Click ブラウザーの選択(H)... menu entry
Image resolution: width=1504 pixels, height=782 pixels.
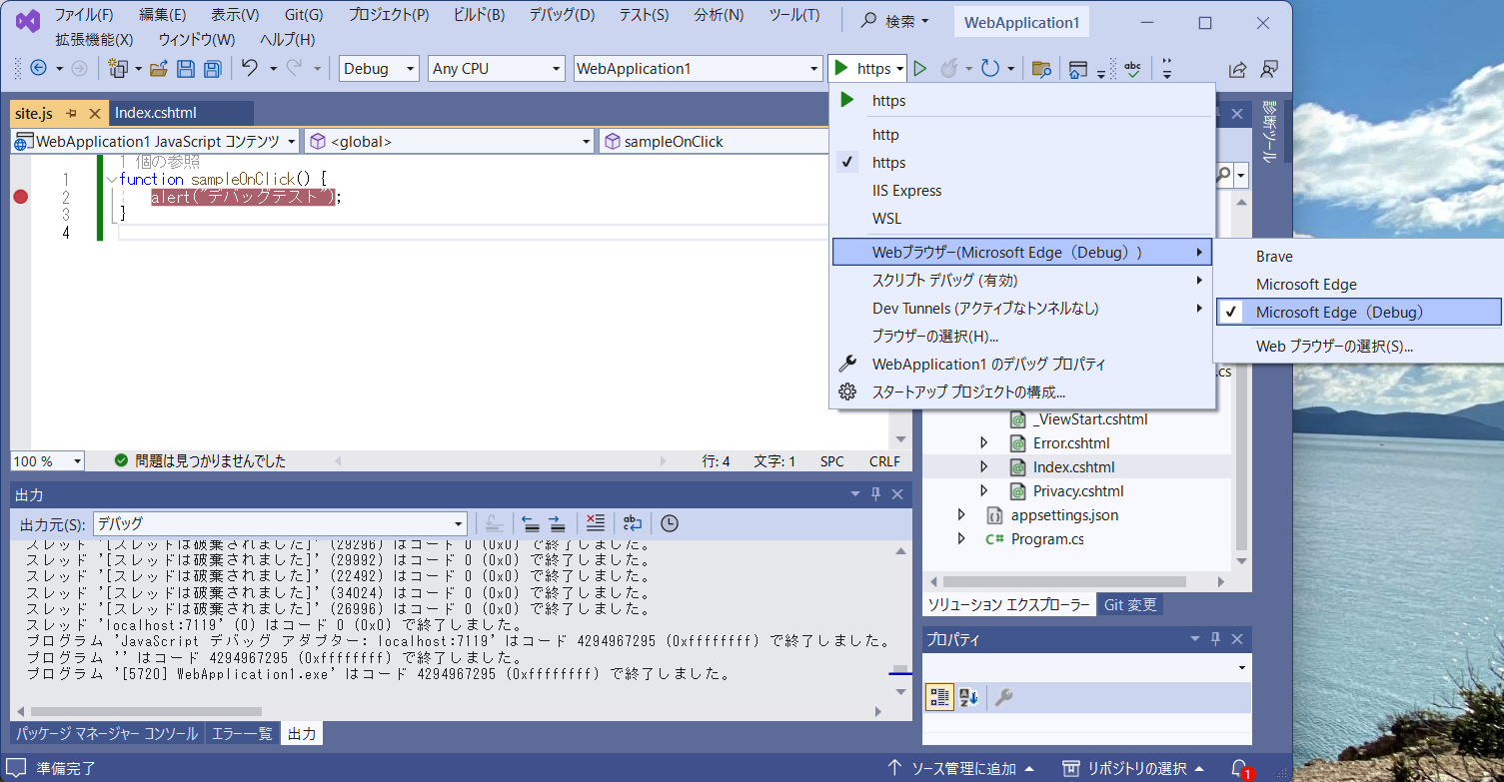[x=1021, y=337]
